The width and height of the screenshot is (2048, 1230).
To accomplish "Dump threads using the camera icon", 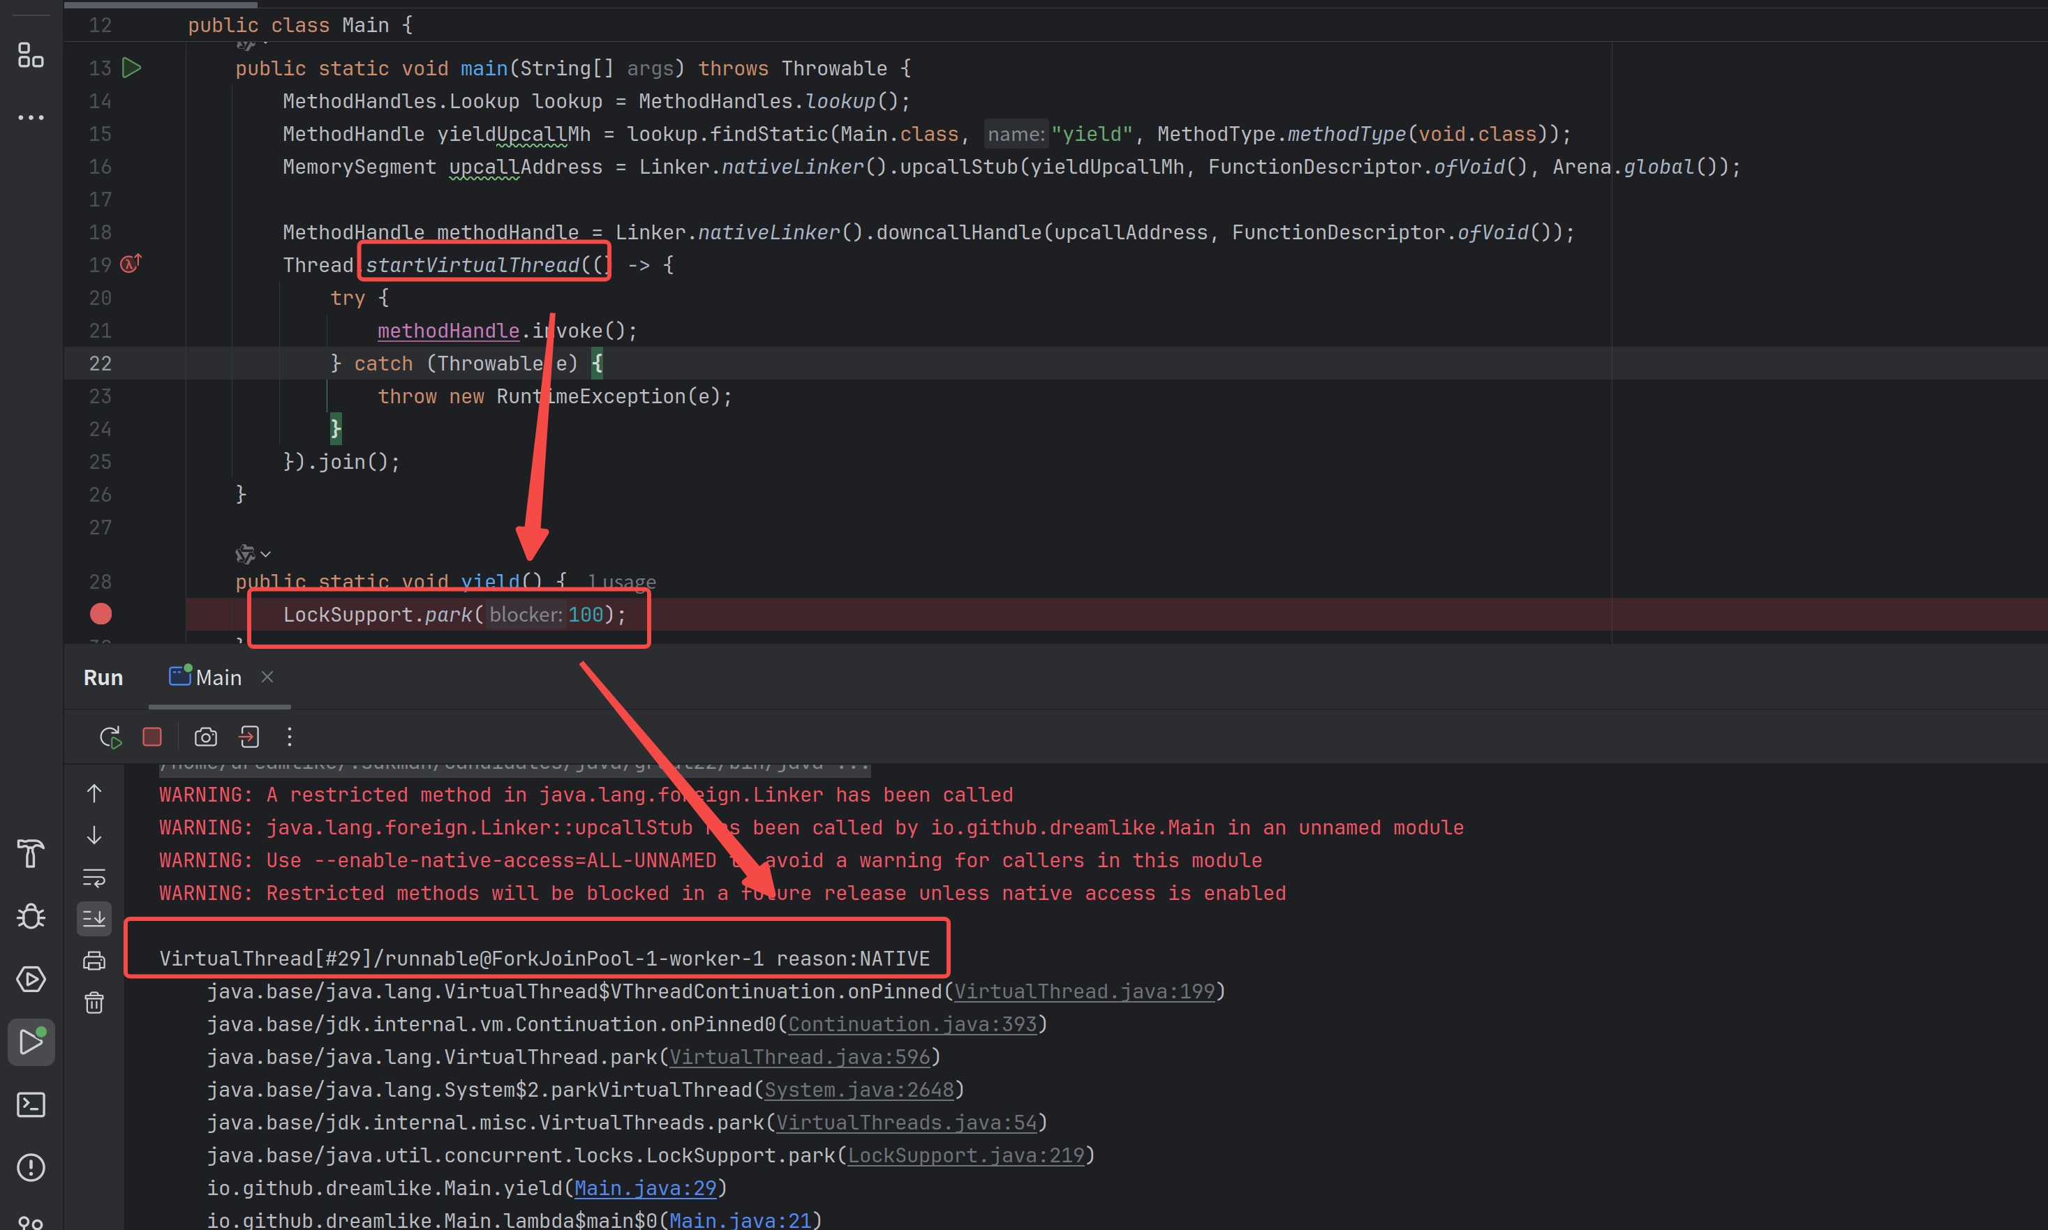I will (x=206, y=737).
